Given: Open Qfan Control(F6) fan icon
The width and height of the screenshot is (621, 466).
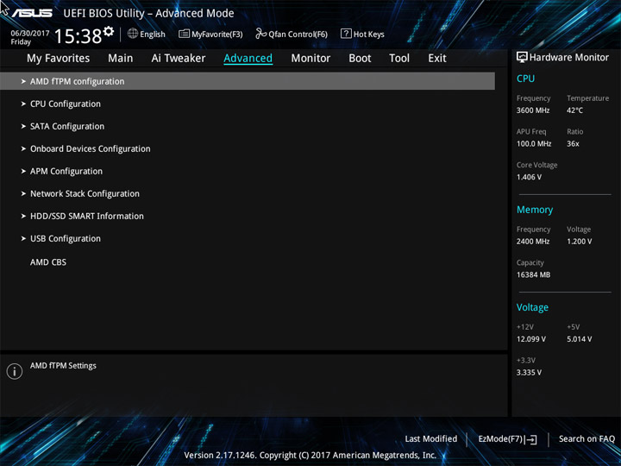Looking at the screenshot, I should click(260, 34).
